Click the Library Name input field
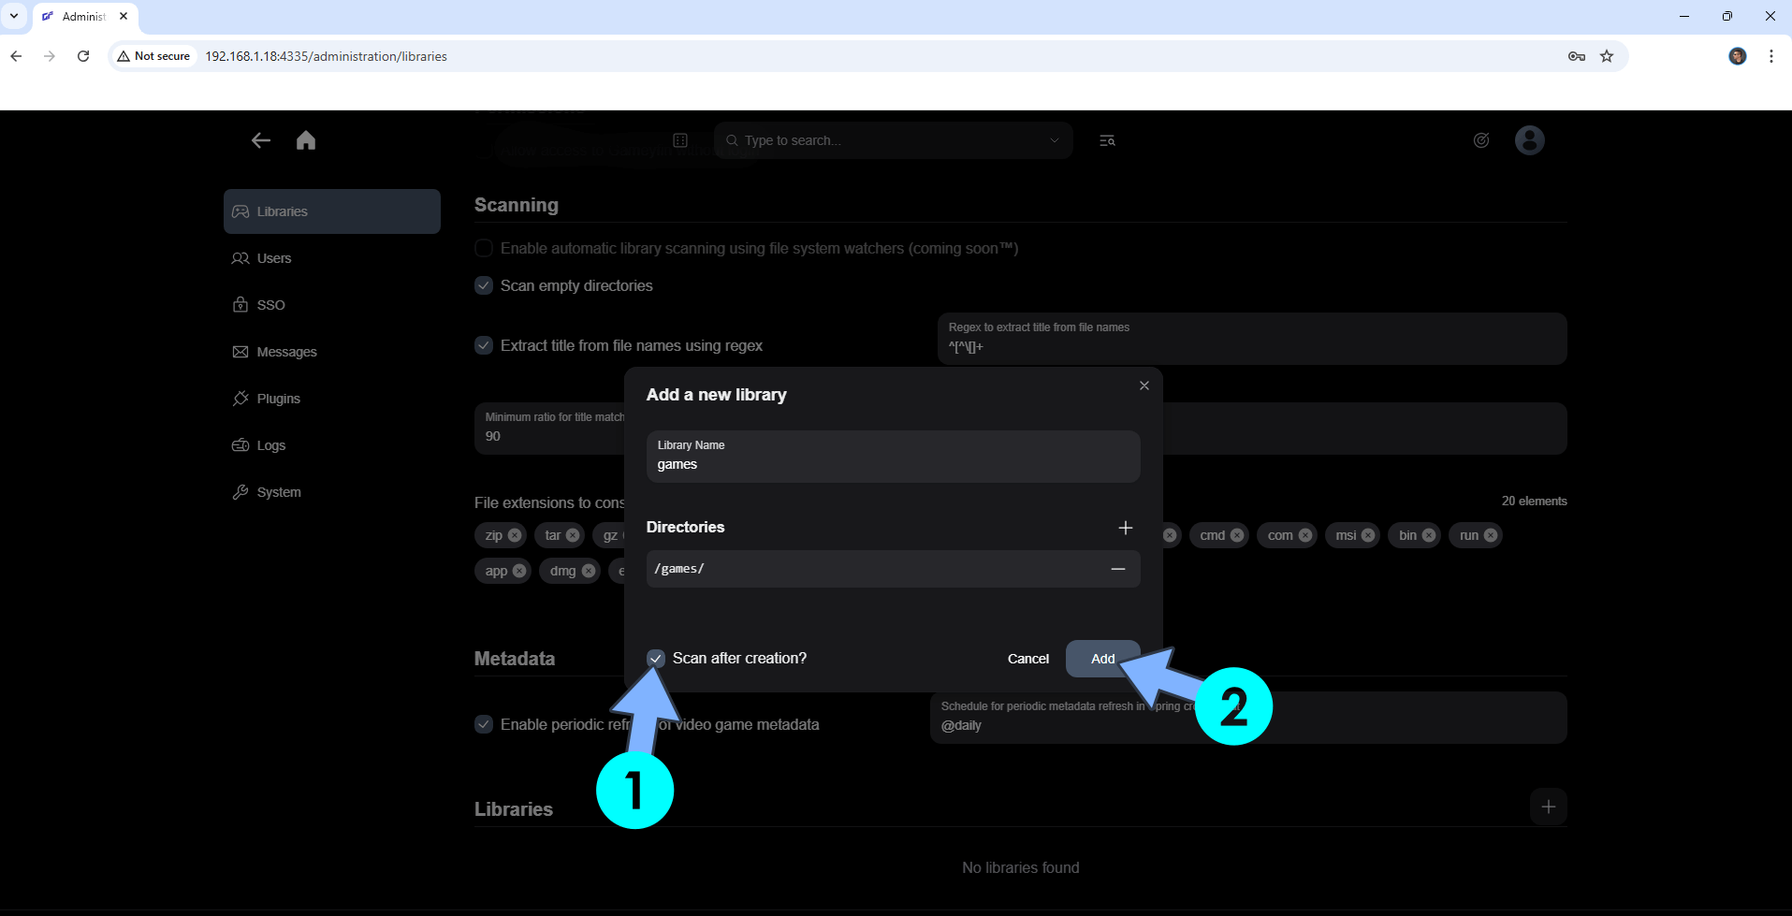The width and height of the screenshot is (1792, 916). tap(893, 457)
